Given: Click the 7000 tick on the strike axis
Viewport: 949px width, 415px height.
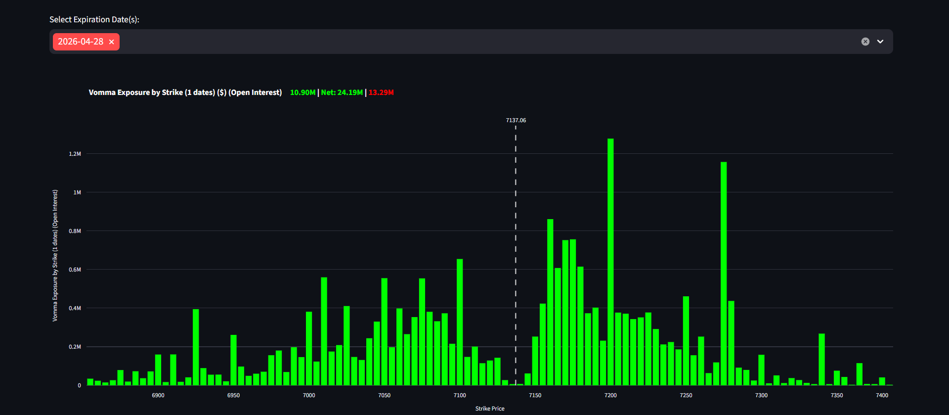Looking at the screenshot, I should click(309, 395).
